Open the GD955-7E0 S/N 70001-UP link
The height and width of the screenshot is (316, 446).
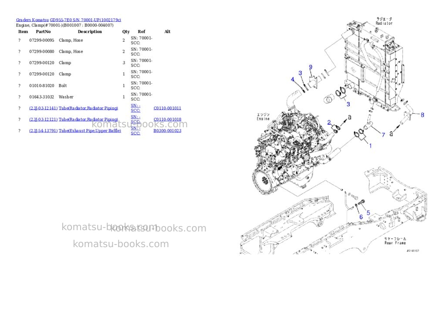(x=85, y=20)
